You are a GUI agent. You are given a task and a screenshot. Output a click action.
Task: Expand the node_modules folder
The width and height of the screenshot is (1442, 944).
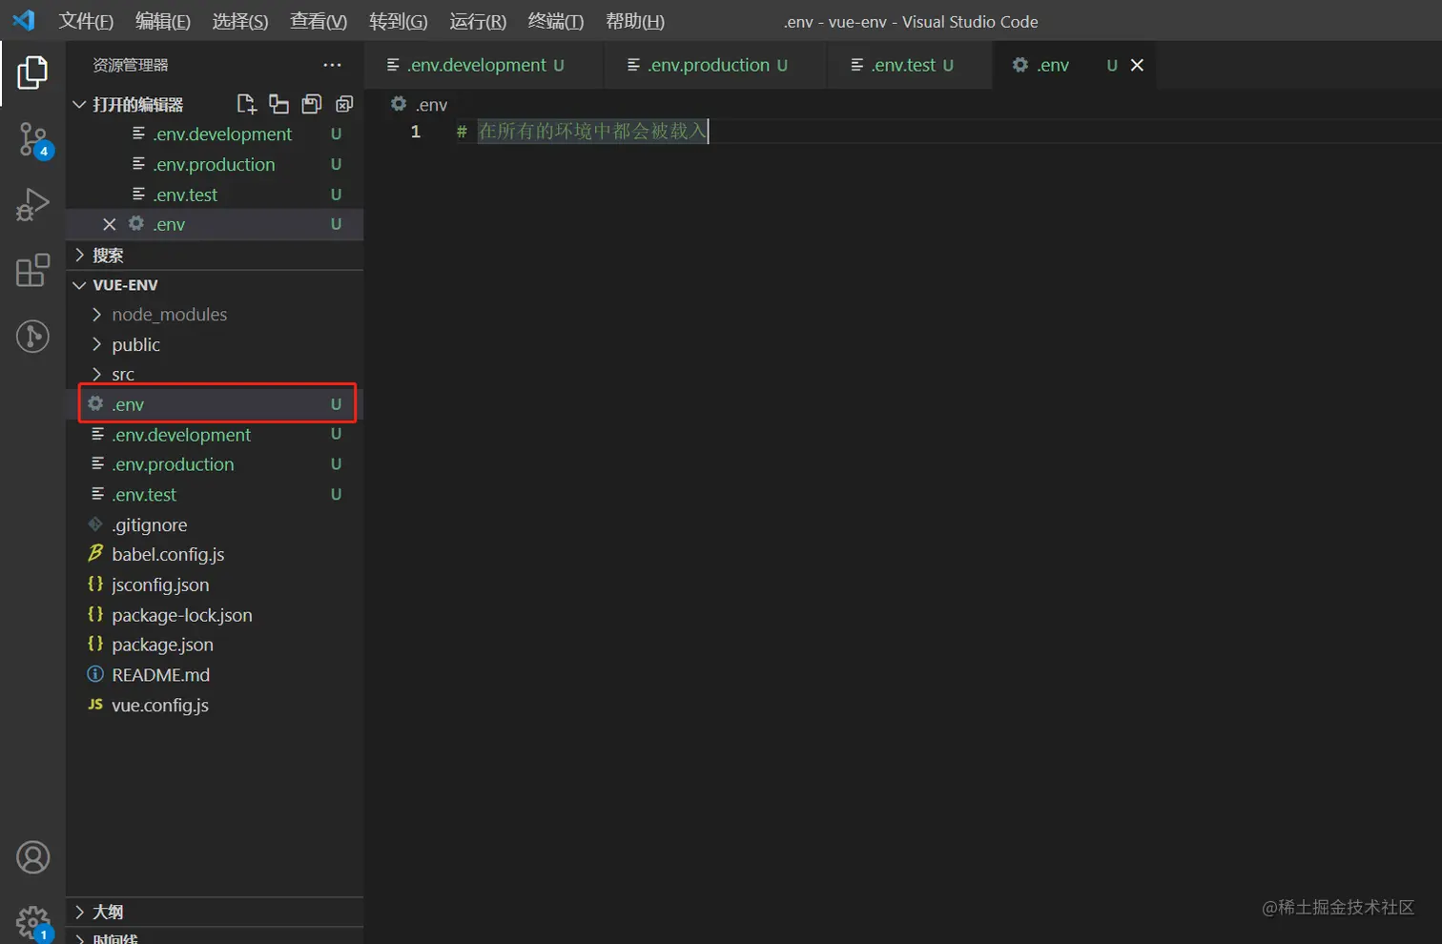pyautogui.click(x=96, y=314)
